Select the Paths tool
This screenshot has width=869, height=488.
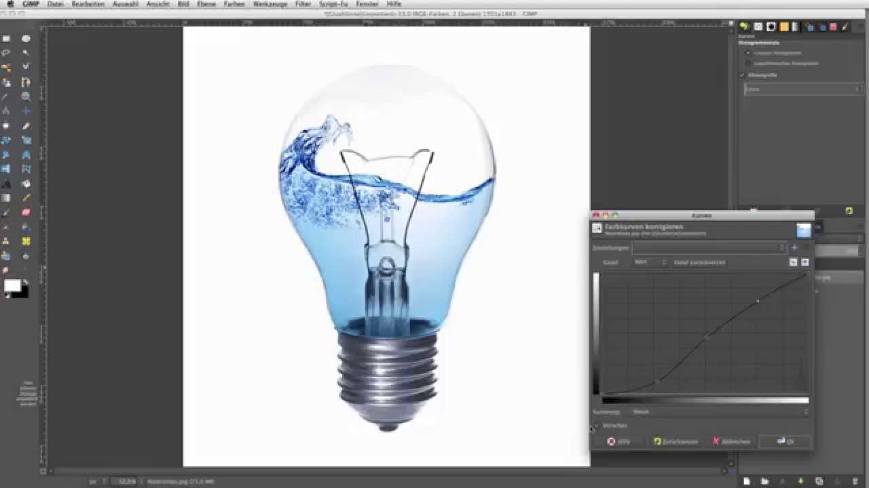[26, 82]
